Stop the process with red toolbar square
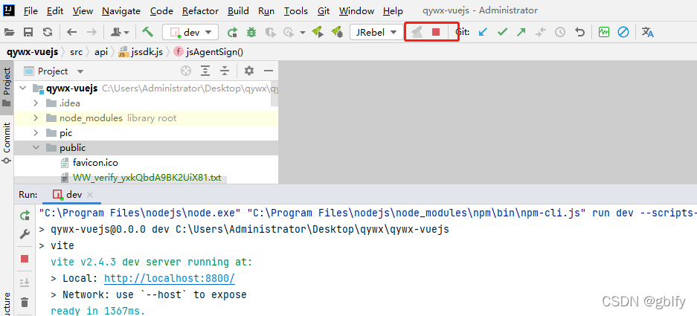Screen dimensions: 697x316 tap(436, 32)
